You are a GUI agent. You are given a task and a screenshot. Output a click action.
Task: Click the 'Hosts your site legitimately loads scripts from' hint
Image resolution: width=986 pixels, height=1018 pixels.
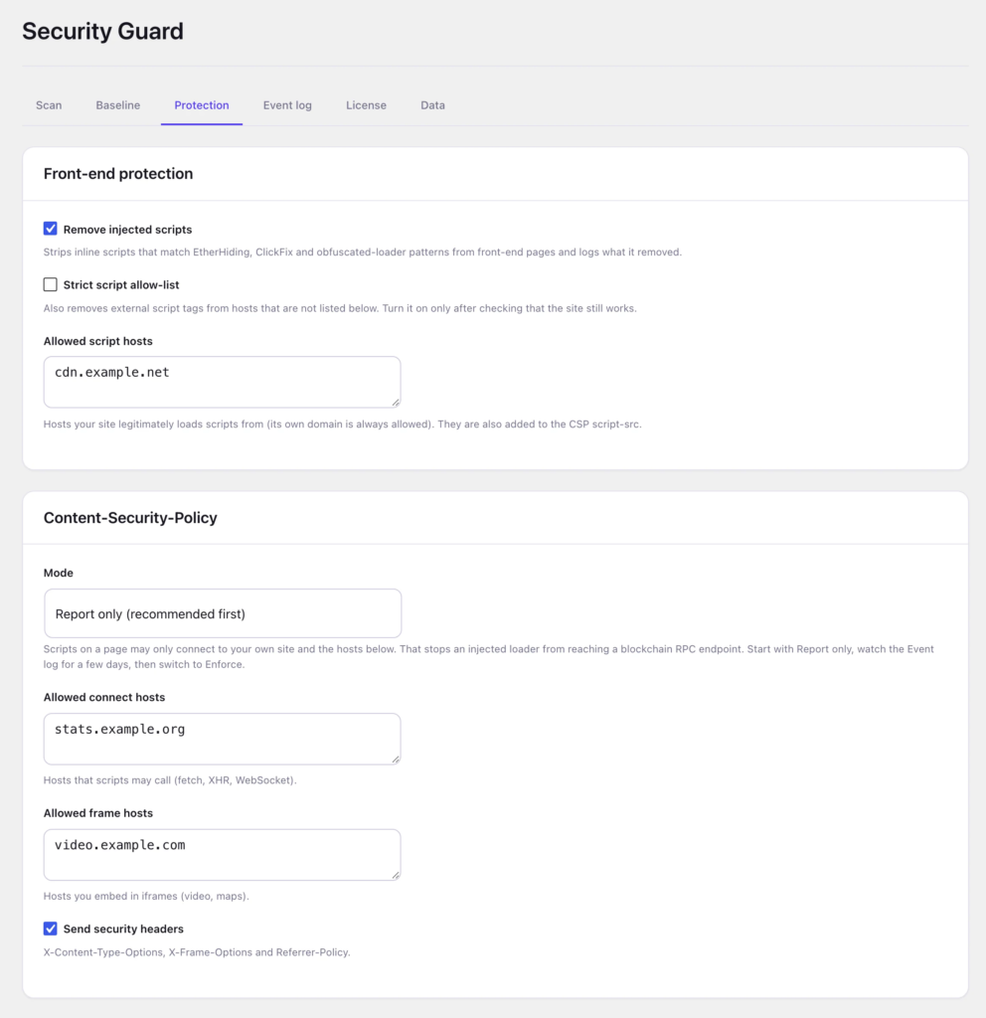click(x=342, y=424)
